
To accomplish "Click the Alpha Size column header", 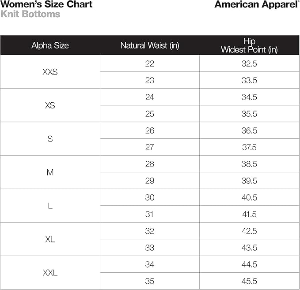I will pos(50,45).
